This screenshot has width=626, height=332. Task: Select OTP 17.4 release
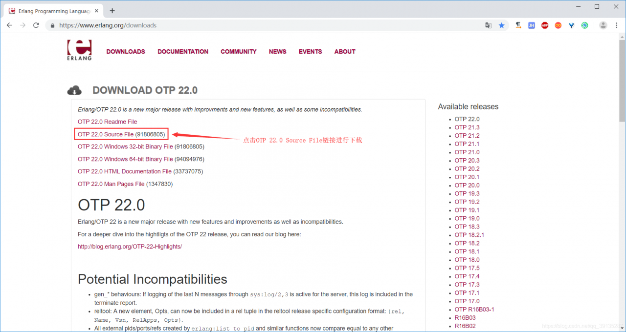click(467, 276)
